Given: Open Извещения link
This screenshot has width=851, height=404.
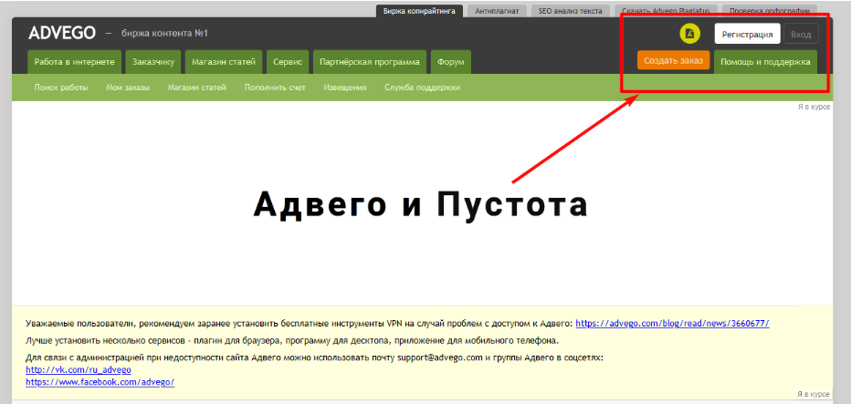Looking at the screenshot, I should point(345,88).
